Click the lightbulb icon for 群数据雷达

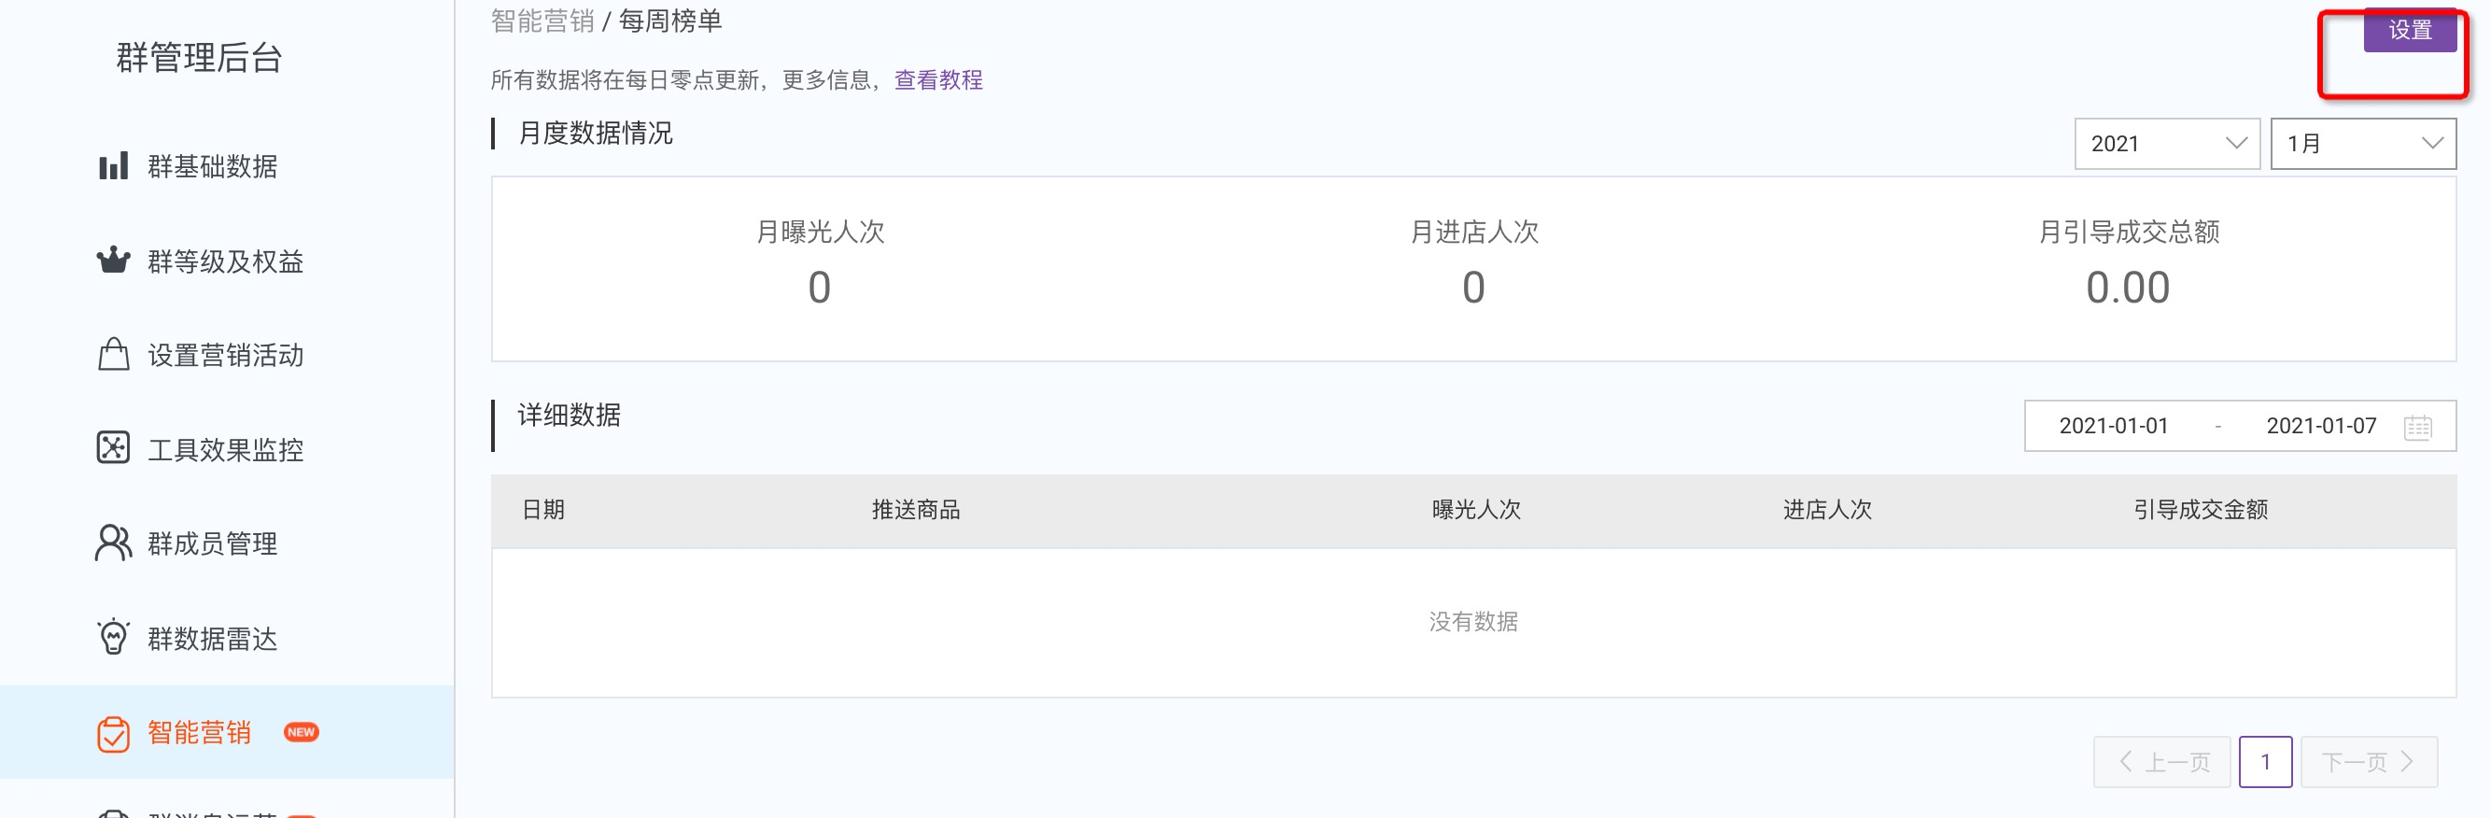point(113,637)
